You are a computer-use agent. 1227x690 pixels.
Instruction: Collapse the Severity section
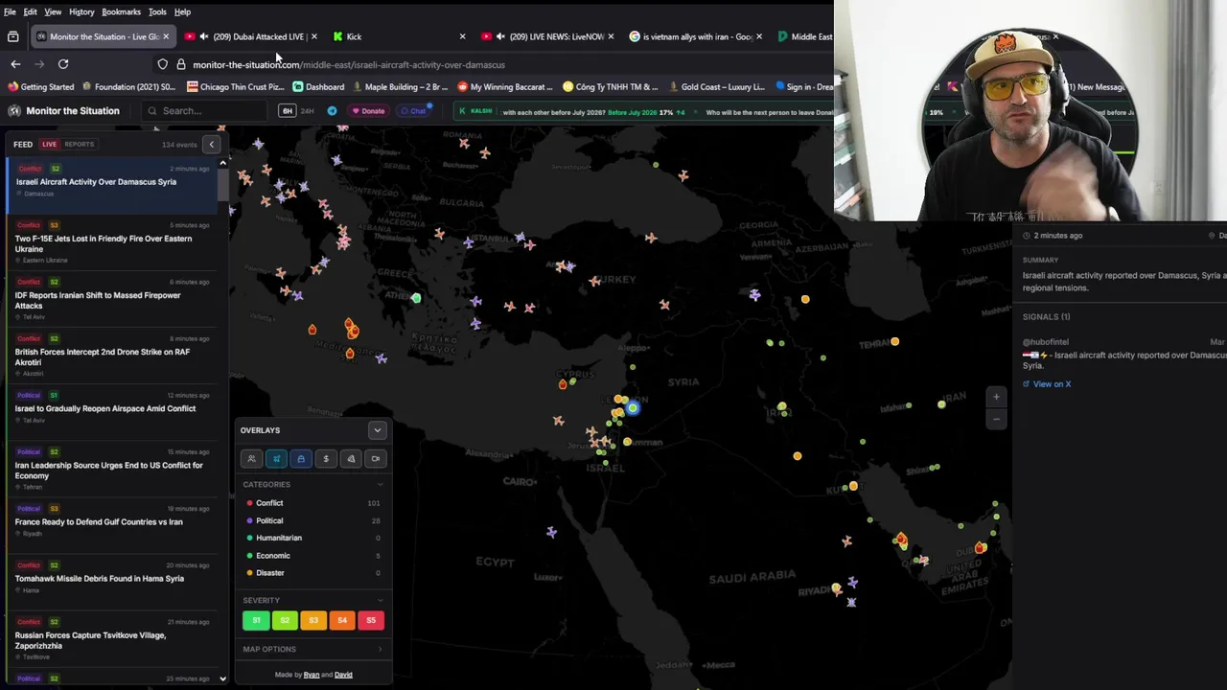point(381,600)
